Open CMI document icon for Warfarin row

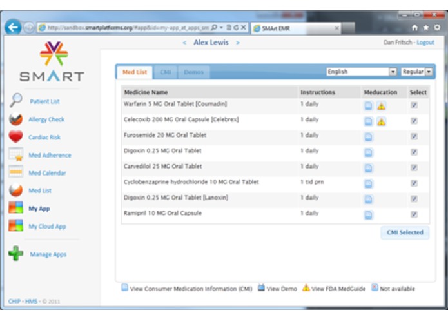pyautogui.click(x=369, y=106)
